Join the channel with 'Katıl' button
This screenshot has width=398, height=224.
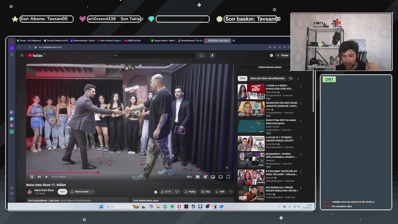tap(62, 192)
